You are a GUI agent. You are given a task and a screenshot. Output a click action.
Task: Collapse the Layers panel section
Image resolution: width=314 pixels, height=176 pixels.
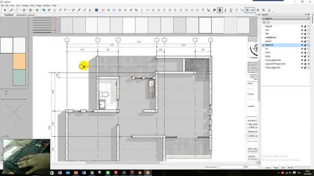point(263,19)
